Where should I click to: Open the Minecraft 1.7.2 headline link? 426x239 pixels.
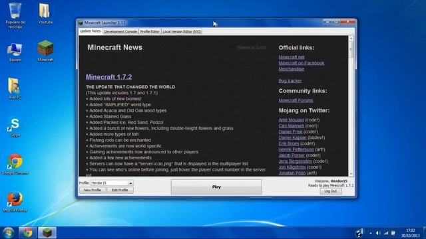[109, 77]
